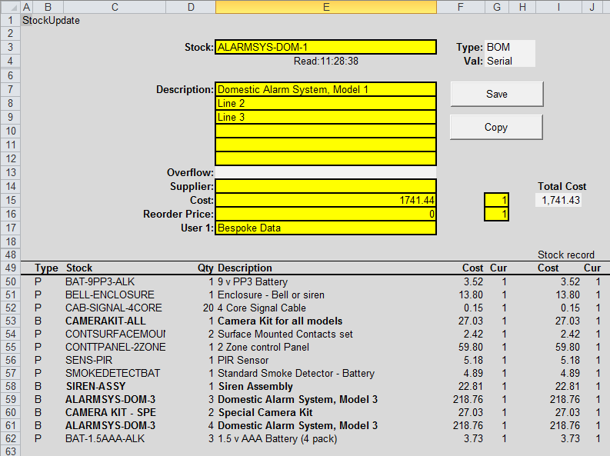The image size is (610, 456).
Task: Click description 'Camera Kit for all models'
Action: tap(280, 321)
